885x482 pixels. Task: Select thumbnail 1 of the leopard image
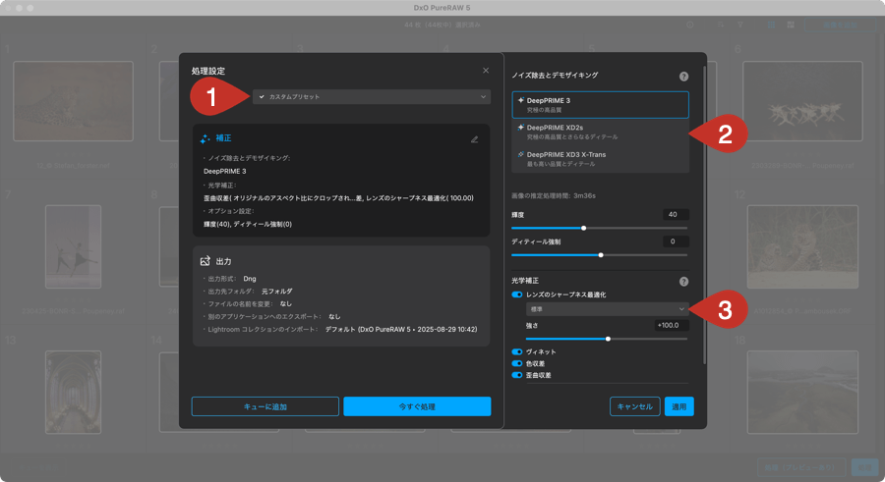click(74, 101)
